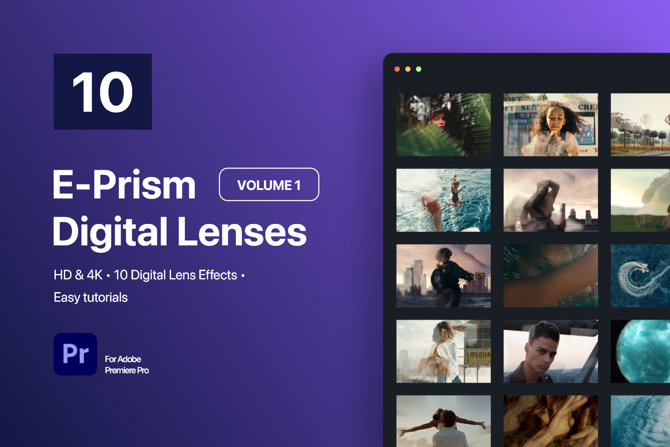
Task: Open the couple with outstretched arms thumbnail
Action: click(444, 421)
